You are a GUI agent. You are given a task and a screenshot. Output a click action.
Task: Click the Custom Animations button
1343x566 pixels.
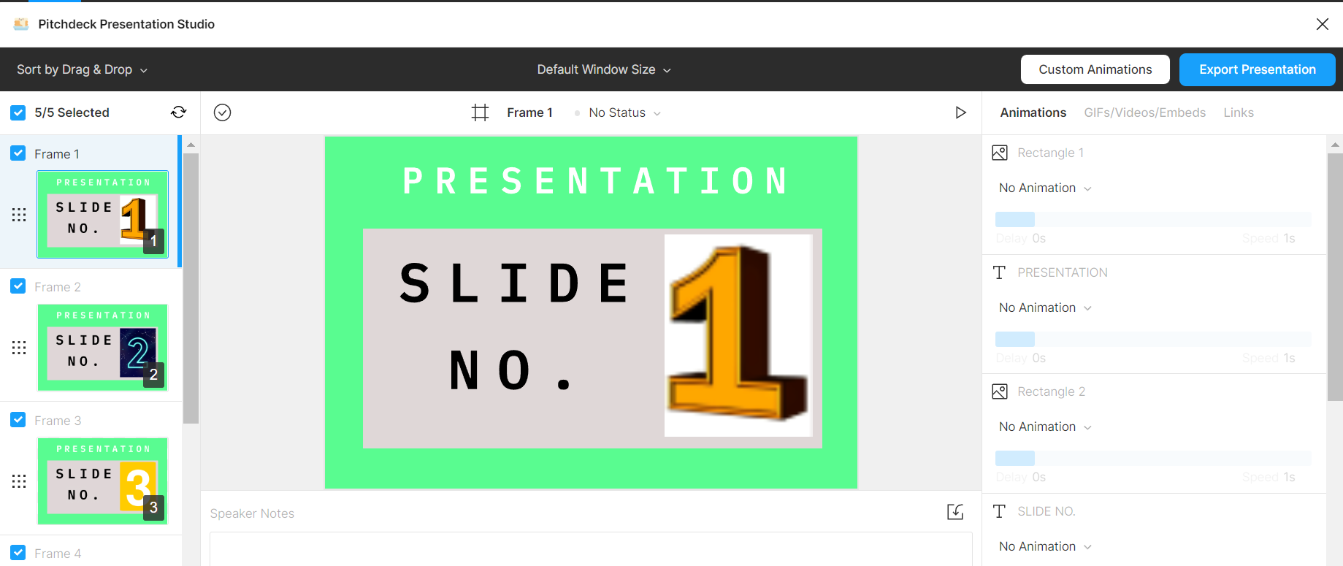pos(1095,69)
